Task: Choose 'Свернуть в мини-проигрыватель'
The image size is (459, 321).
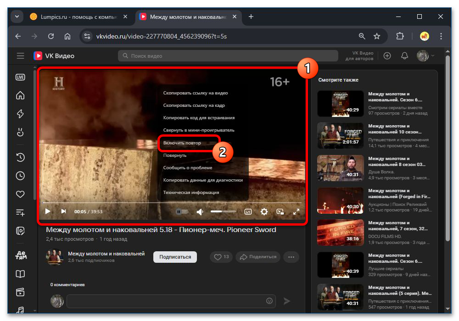Action: 198,130
